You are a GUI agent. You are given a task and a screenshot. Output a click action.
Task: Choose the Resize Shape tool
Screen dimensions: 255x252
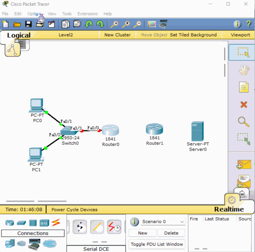point(243,139)
